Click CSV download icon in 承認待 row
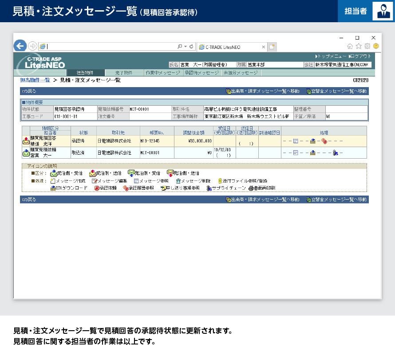Screen dimensions: 395x360 (312, 141)
